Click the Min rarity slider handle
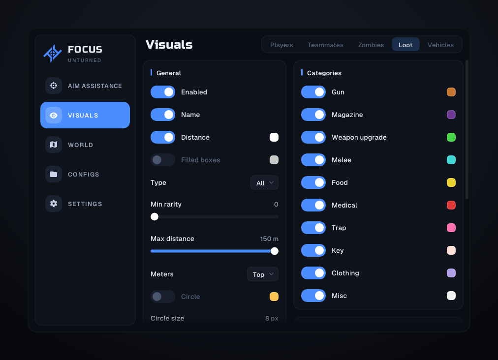The height and width of the screenshot is (360, 498). (155, 217)
